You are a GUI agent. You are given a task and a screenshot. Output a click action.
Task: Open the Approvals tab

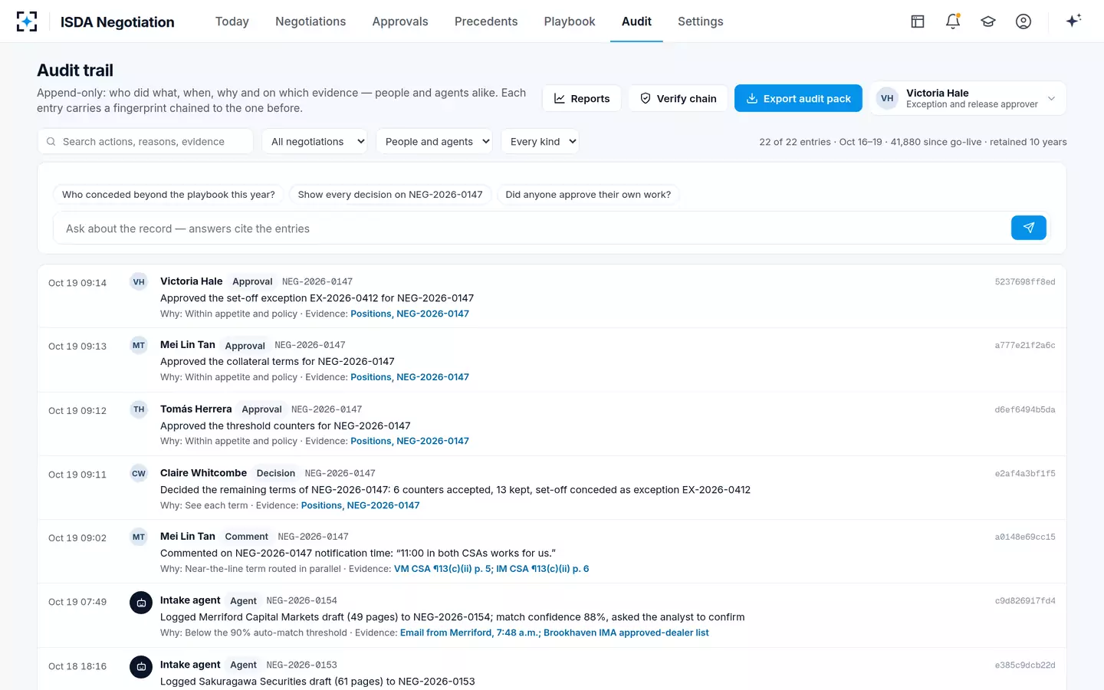click(x=400, y=21)
